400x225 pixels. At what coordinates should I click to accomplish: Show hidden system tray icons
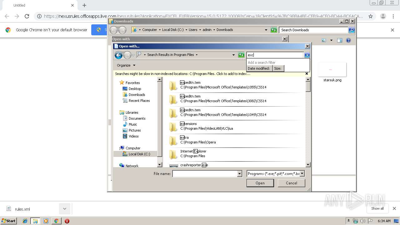pos(348,221)
